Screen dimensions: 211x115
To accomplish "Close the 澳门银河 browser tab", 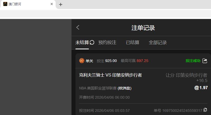I will 52,4.
